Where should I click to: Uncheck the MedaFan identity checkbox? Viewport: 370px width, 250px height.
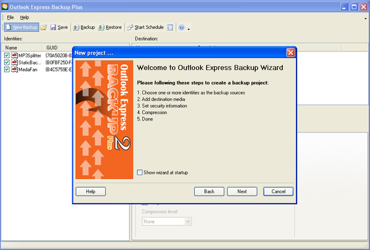(x=6, y=69)
